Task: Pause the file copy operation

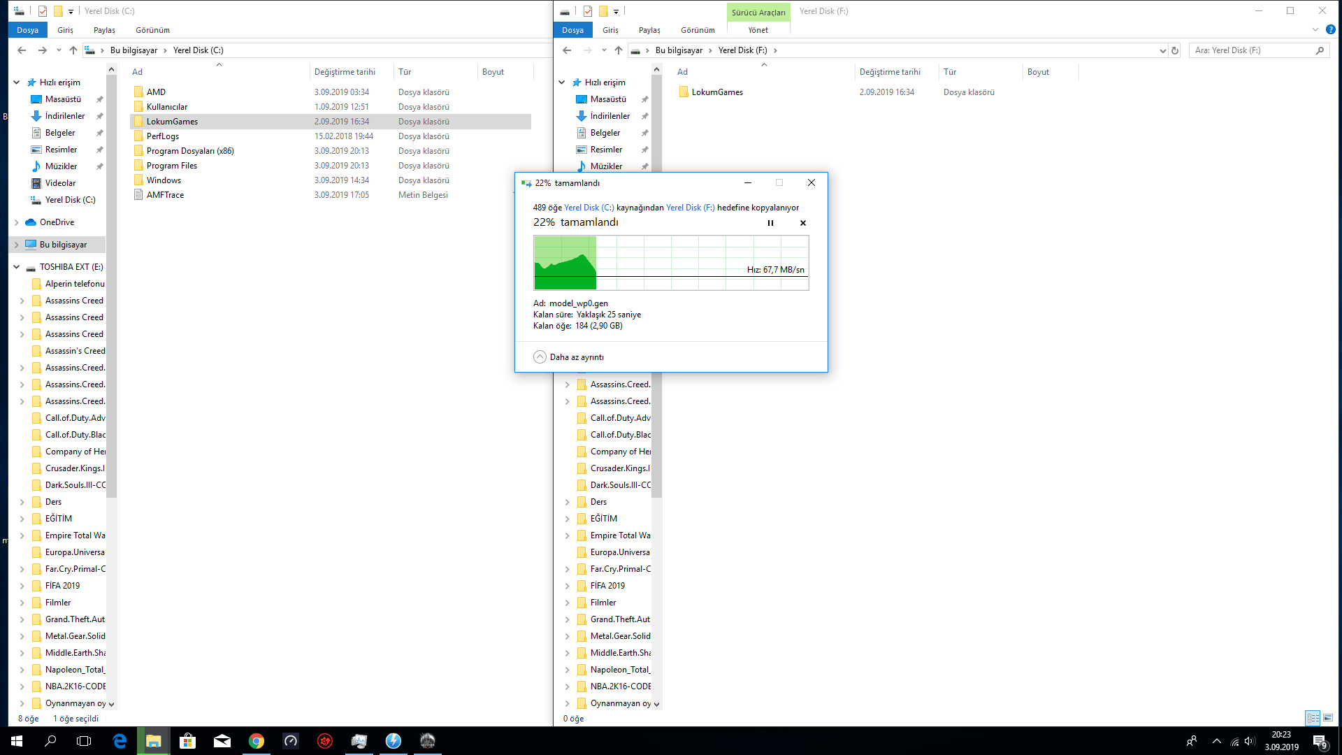Action: click(x=770, y=223)
